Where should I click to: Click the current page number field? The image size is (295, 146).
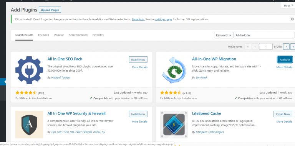(266, 46)
